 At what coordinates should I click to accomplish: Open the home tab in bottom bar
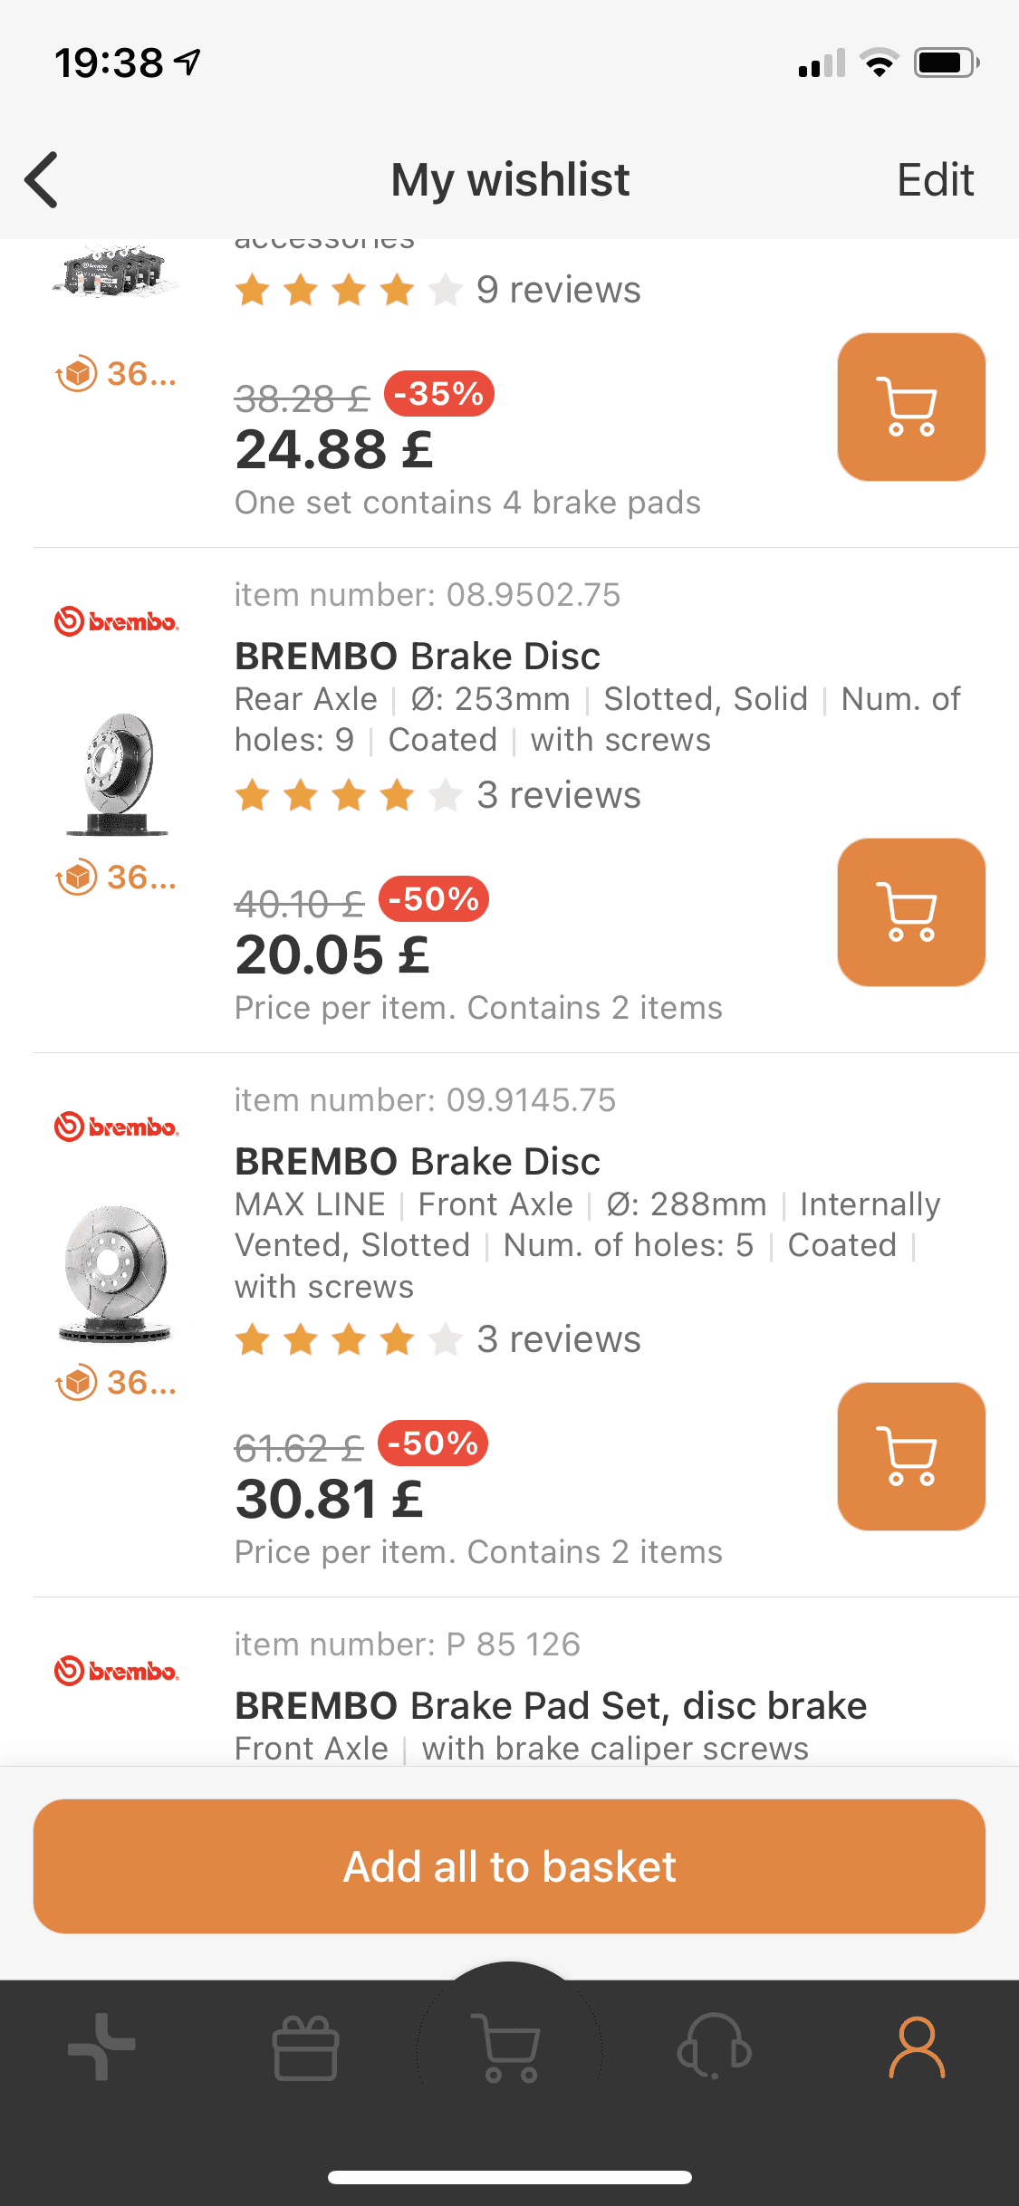pyautogui.click(x=101, y=2047)
